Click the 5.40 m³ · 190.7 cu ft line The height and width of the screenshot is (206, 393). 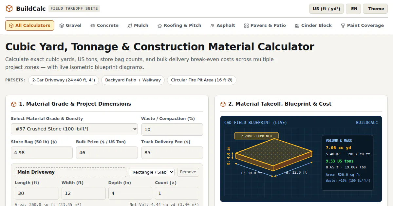click(348, 154)
